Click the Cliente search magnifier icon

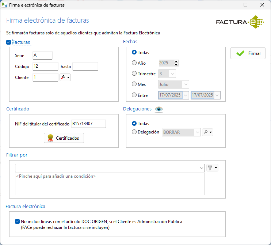tap(63, 78)
